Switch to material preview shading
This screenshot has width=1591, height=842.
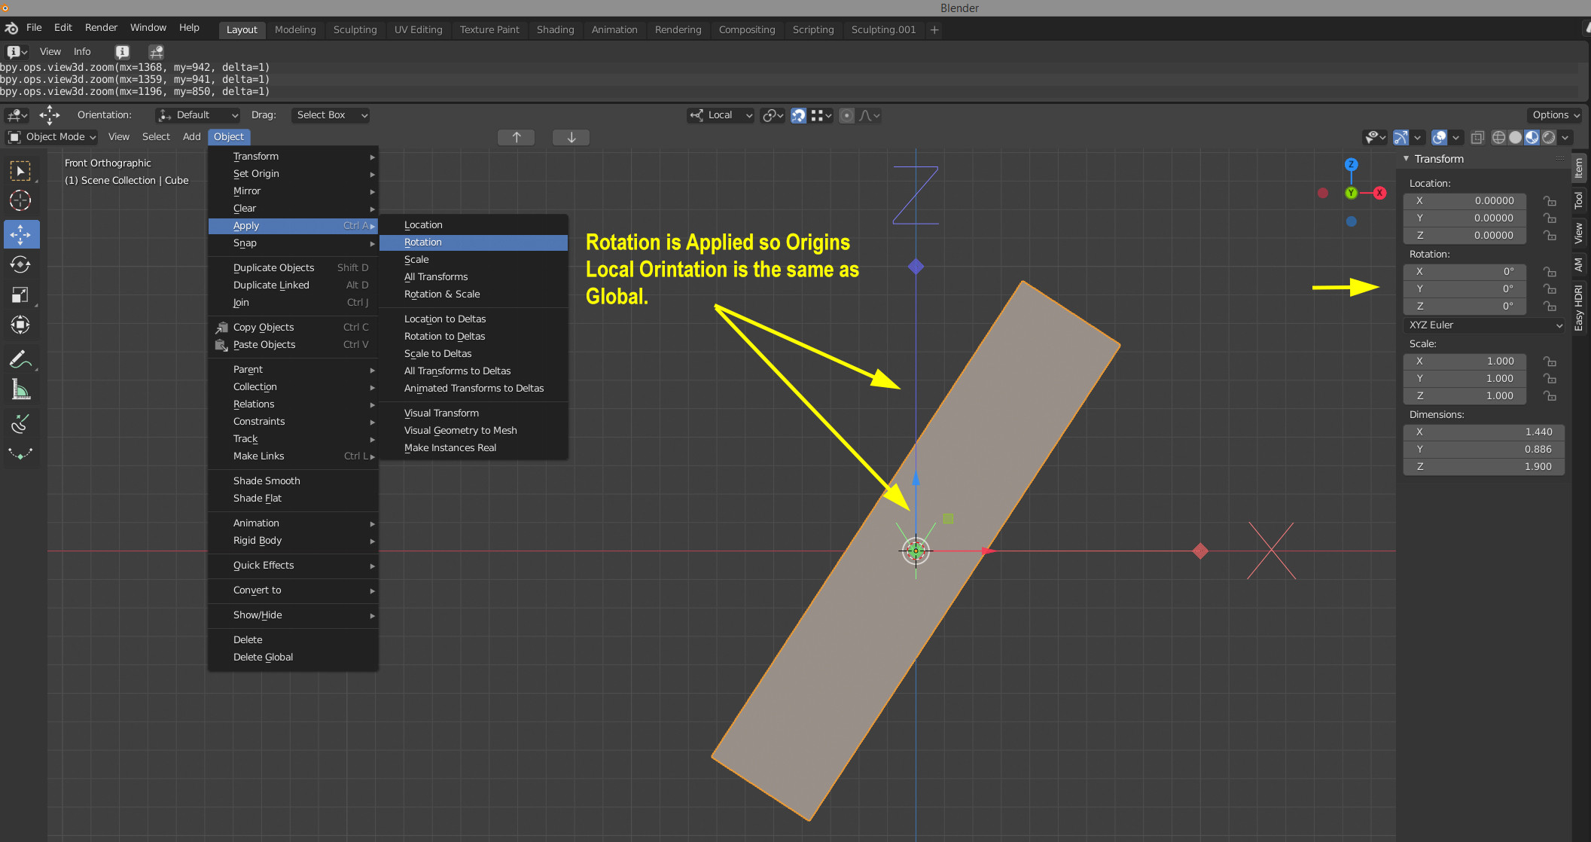pyautogui.click(x=1532, y=137)
